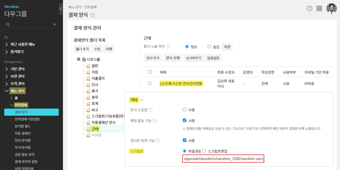Click the 양식 추가 button

(x=153, y=58)
